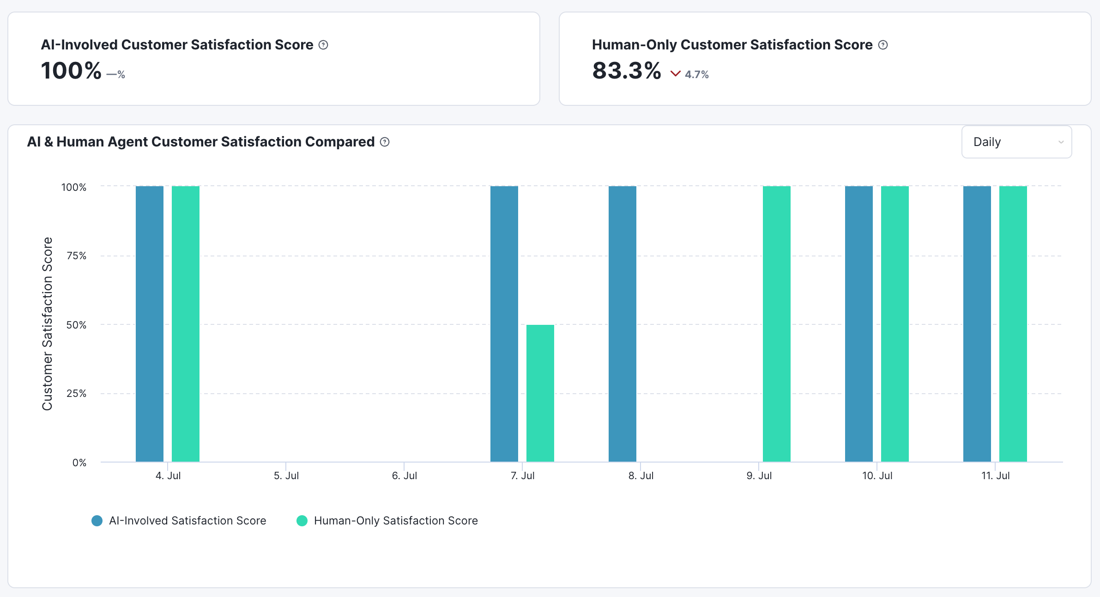The height and width of the screenshot is (597, 1100).
Task: Click help icon next to Compared chart title
Action: pyautogui.click(x=385, y=142)
